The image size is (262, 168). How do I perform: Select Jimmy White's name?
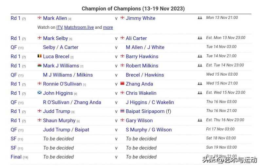tap(140, 18)
